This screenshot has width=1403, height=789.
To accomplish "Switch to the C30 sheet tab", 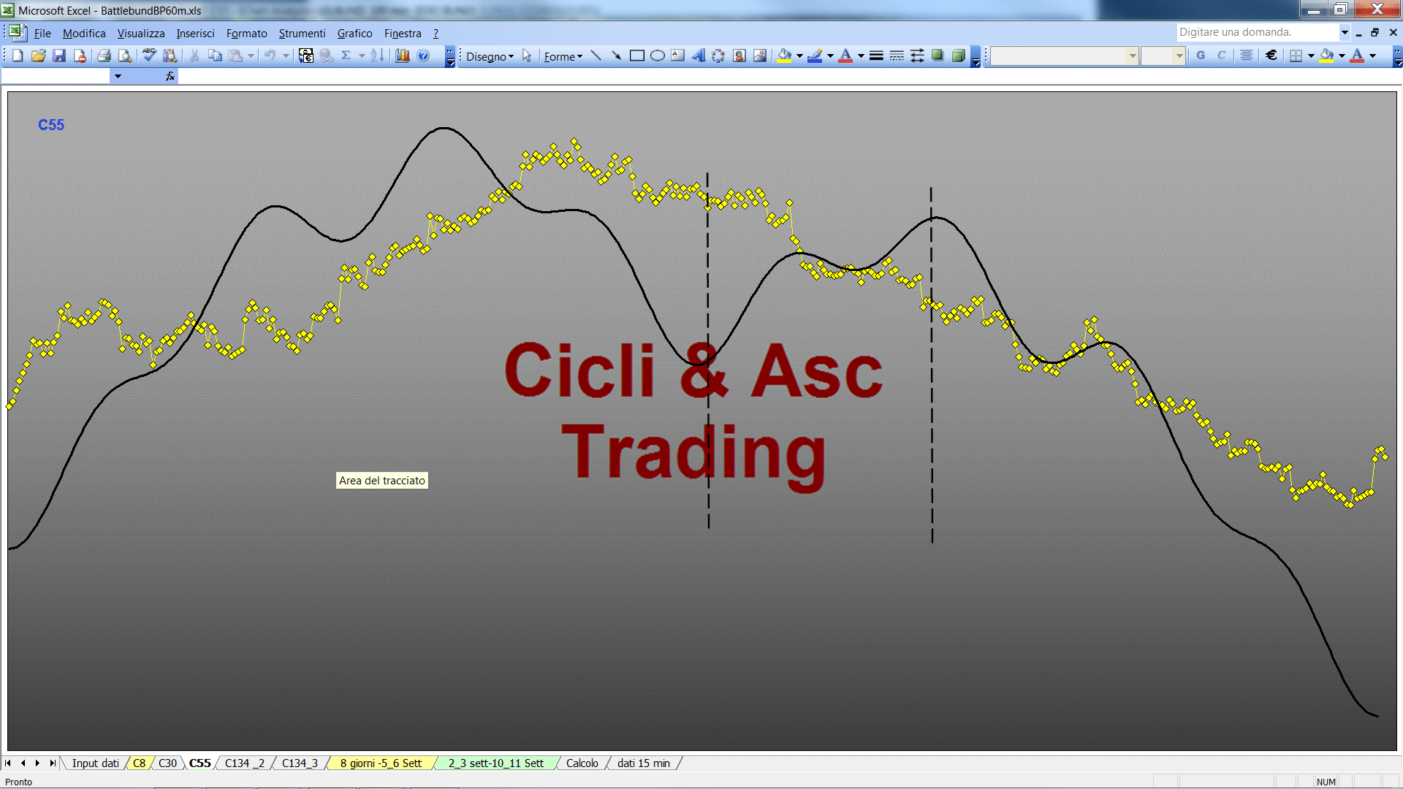I will pos(167,763).
